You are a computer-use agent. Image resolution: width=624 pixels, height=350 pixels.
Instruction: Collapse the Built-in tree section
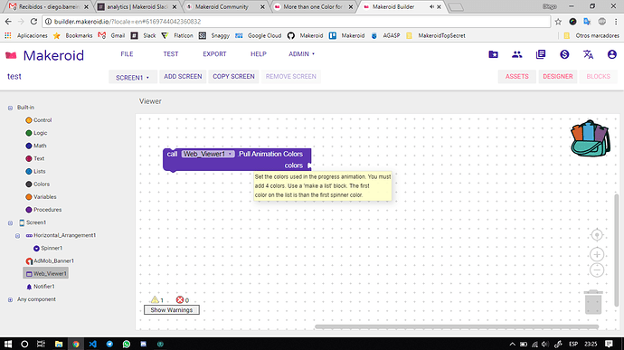tap(10, 108)
